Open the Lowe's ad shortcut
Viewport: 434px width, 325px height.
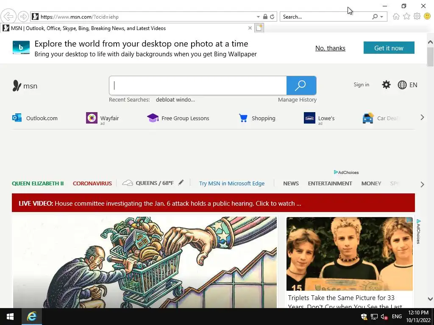(x=319, y=118)
